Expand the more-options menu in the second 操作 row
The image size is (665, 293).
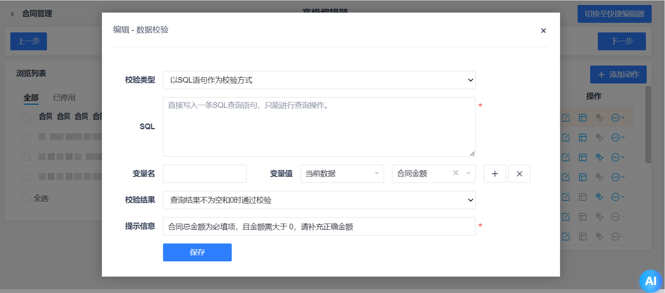618,138
